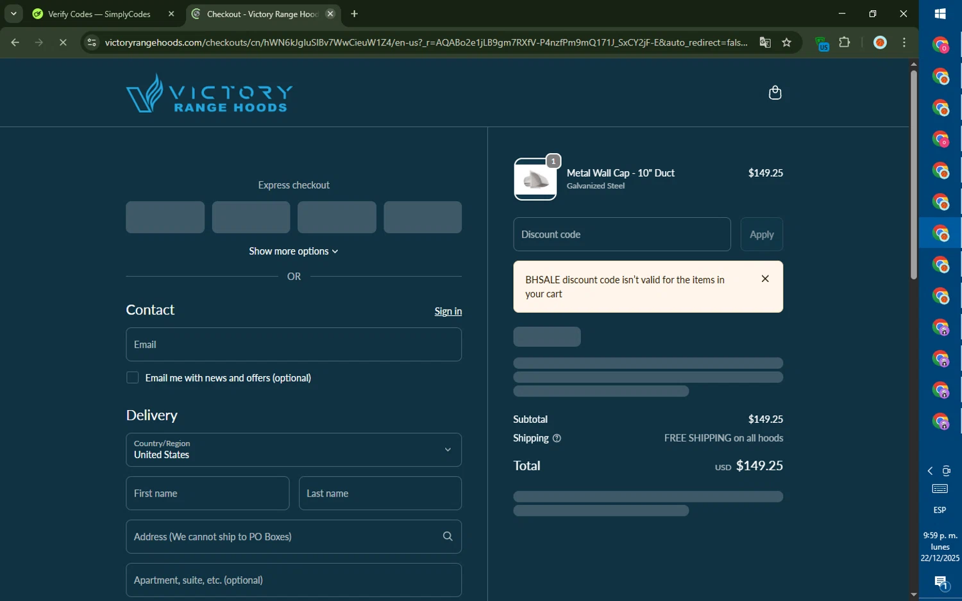Click the browser address bar URL
Viewport: 962px width, 601px height.
click(x=426, y=42)
